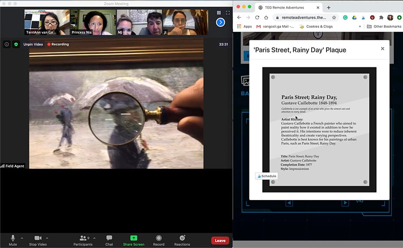Close the TEG Remote Adventures tab

pyautogui.click(x=318, y=8)
